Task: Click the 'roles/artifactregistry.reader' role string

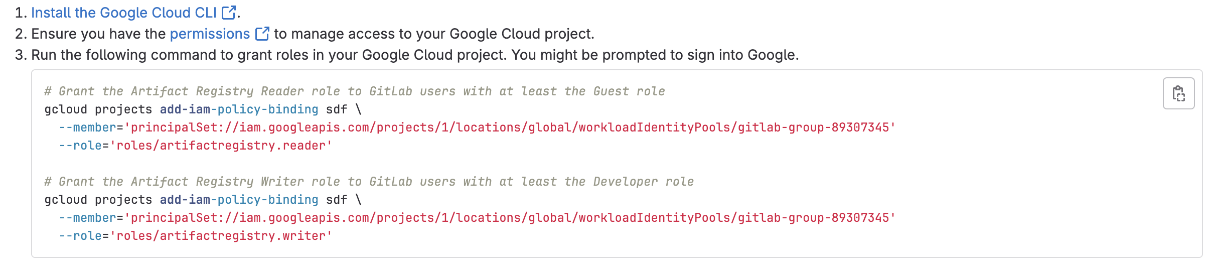Action: (x=221, y=146)
